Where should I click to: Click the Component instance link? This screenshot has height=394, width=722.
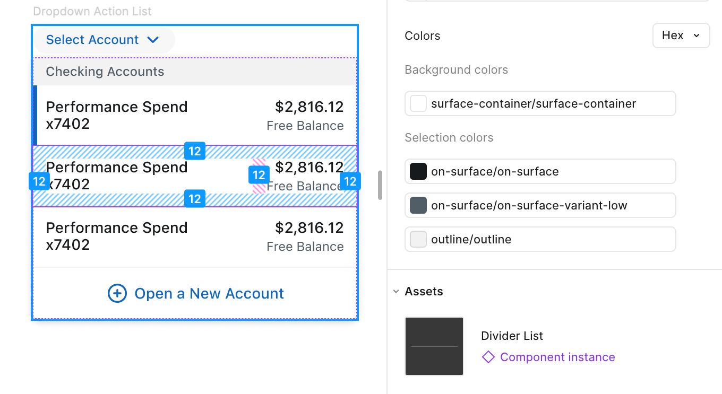[557, 357]
